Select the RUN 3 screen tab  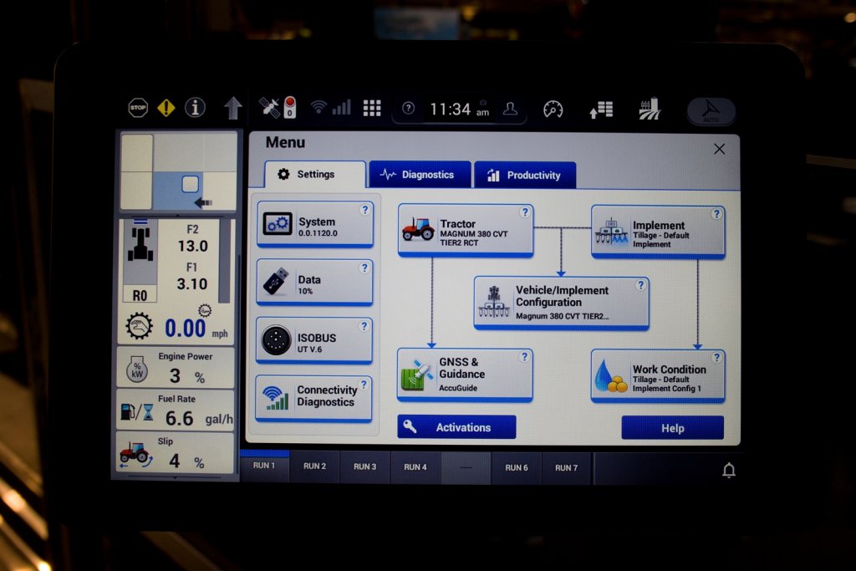point(364,466)
